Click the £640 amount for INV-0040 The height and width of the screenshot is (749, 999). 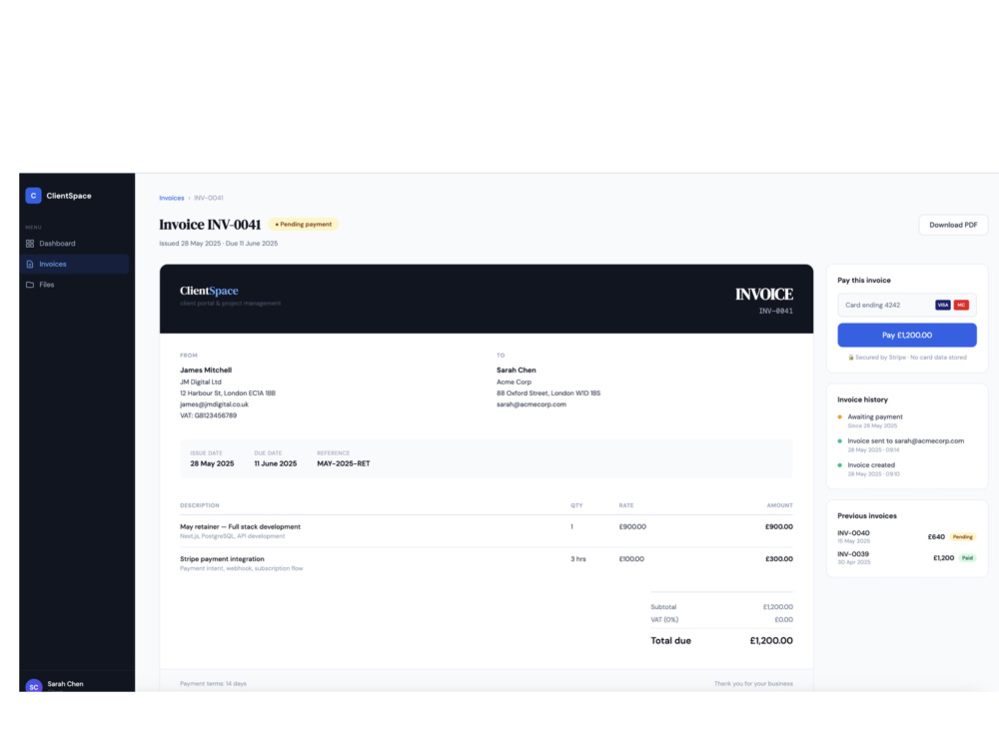[936, 537]
